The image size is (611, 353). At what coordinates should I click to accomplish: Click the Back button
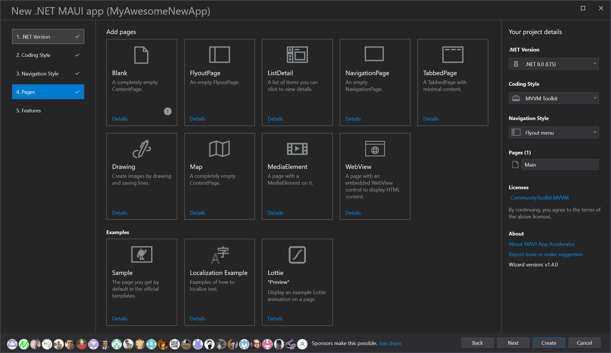[x=478, y=343]
